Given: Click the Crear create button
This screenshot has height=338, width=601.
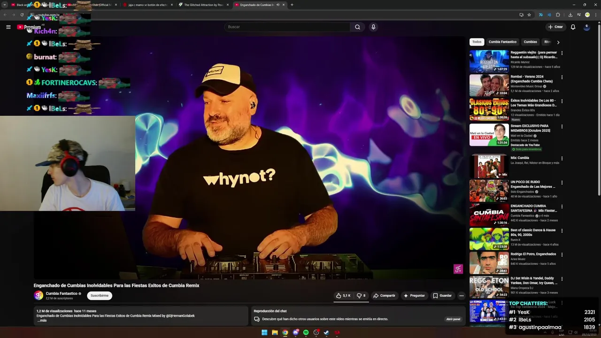Looking at the screenshot, I should click(x=555, y=27).
